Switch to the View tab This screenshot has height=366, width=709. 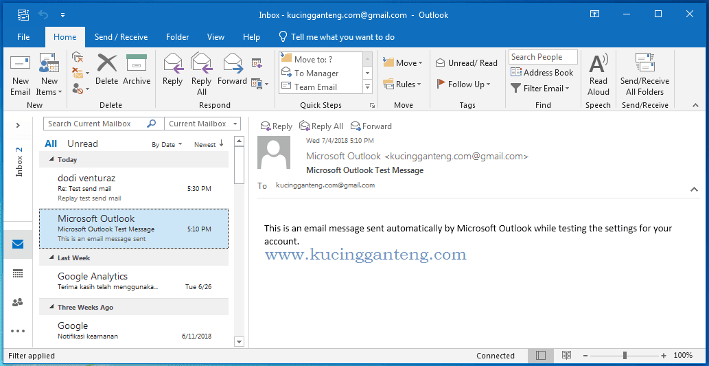tap(216, 37)
